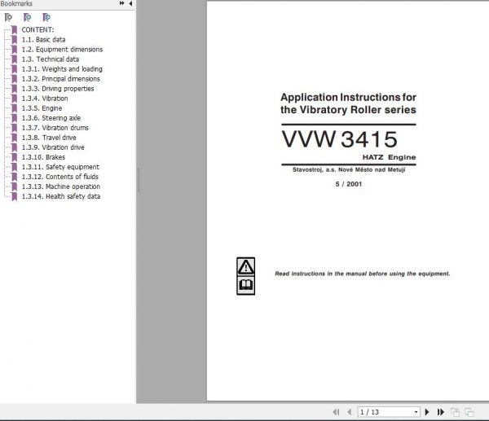Click the second bookmark toolbar icon
489x421 pixels.
[28, 17]
